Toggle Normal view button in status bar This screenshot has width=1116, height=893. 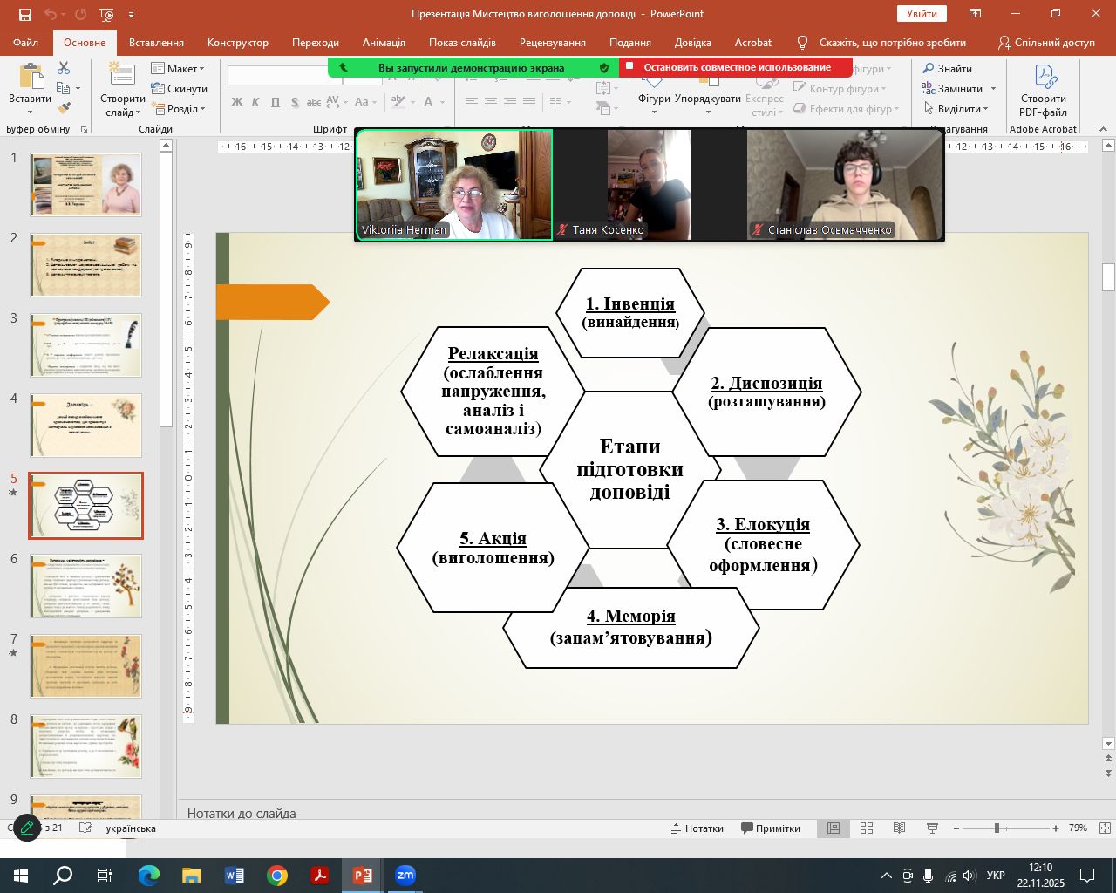coord(834,828)
